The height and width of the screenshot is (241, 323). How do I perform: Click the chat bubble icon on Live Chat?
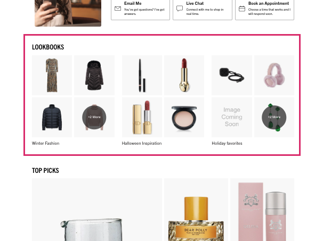[x=180, y=9]
